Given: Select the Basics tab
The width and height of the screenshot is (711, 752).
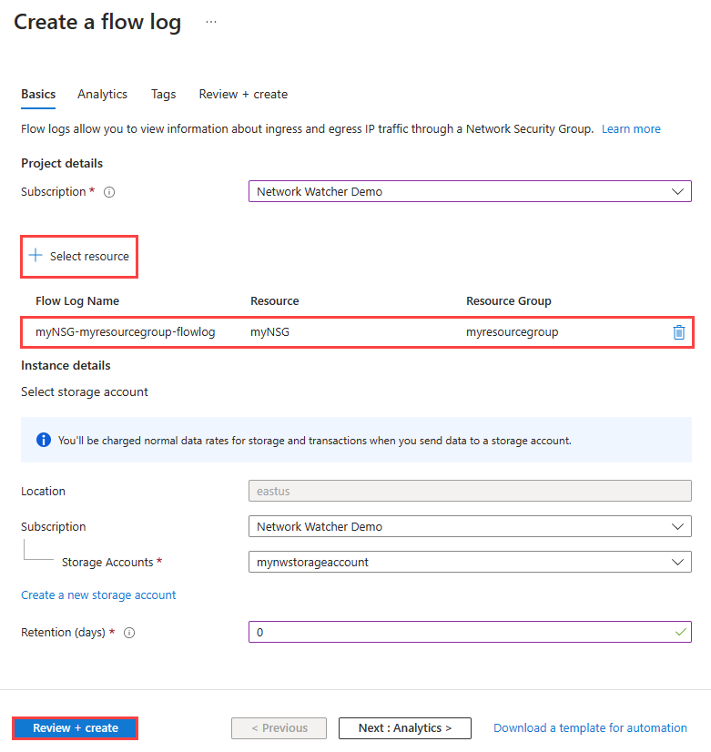Looking at the screenshot, I should (38, 95).
